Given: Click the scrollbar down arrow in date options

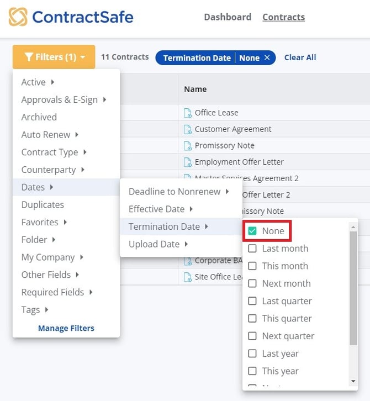Looking at the screenshot, I should pos(353,381).
